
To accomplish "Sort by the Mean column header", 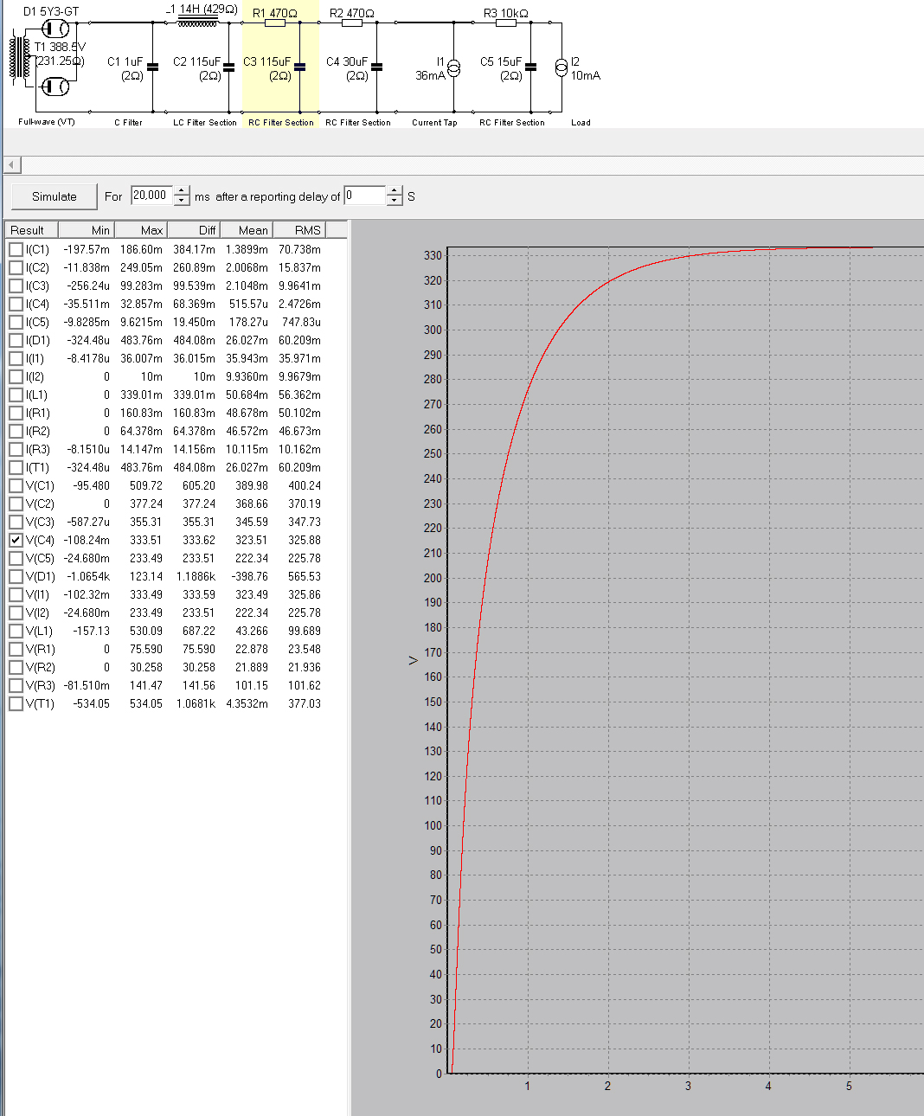I will [x=247, y=230].
